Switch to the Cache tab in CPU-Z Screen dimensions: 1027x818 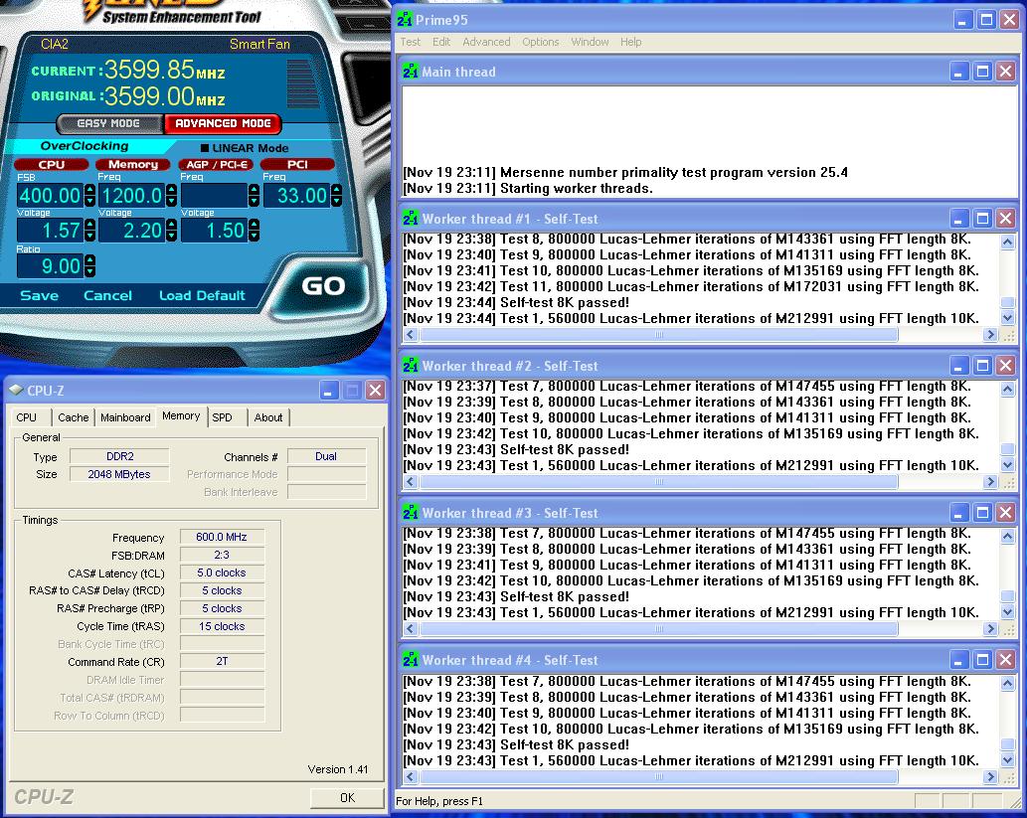click(x=73, y=417)
